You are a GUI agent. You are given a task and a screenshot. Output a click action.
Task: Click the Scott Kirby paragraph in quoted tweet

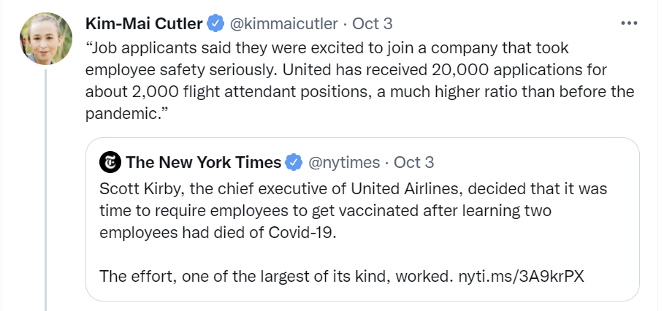click(351, 189)
